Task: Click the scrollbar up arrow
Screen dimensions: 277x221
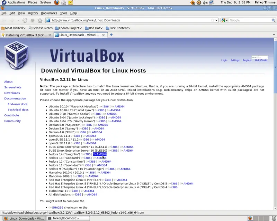Action: click(x=275, y=39)
